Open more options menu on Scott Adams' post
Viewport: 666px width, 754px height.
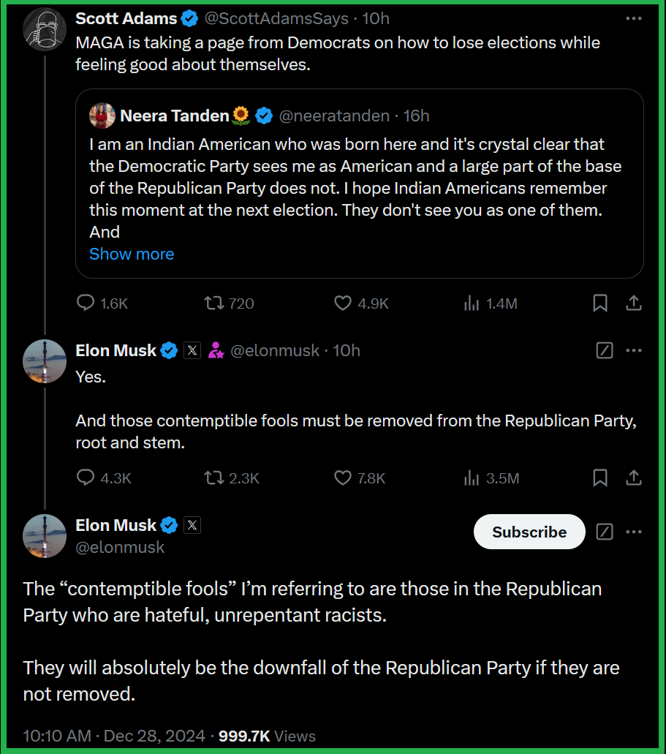pos(634,18)
